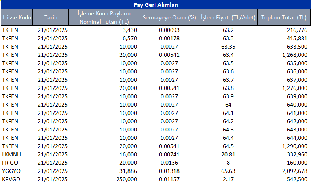Select the price cell showing 65.63
311x184 pixels.
228,171
